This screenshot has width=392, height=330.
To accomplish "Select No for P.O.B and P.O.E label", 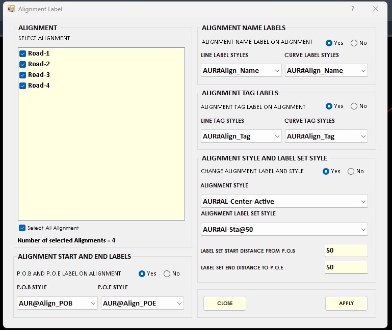I will coord(167,273).
